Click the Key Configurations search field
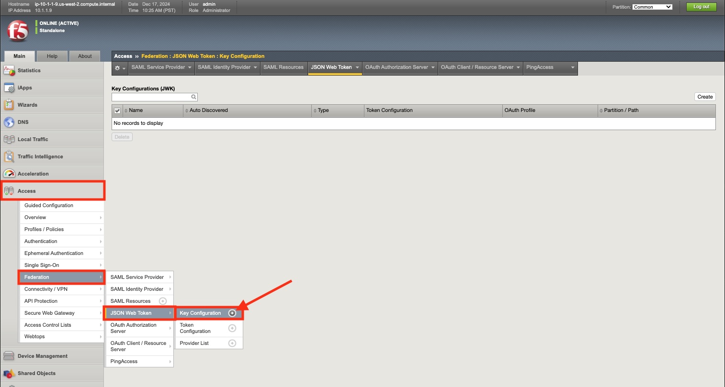The height and width of the screenshot is (387, 725). (x=155, y=97)
